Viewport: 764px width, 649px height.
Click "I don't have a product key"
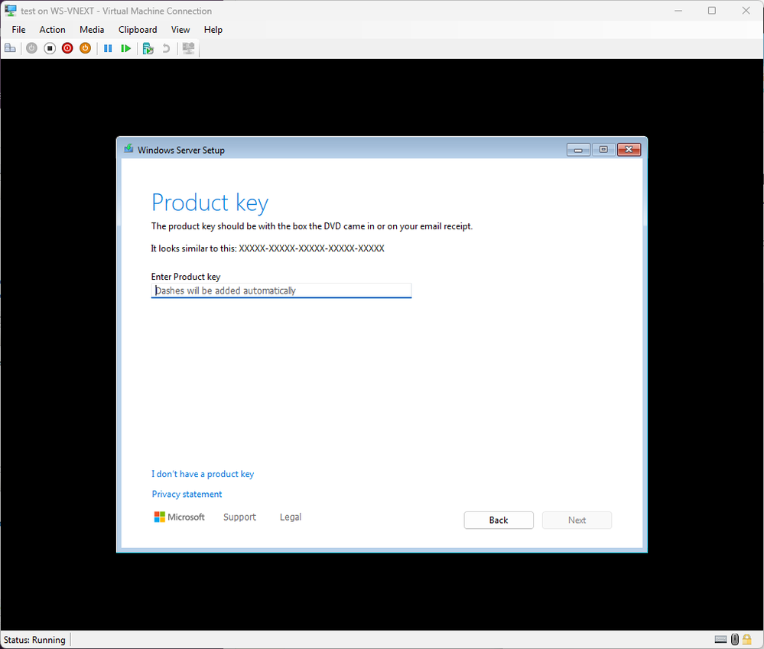click(203, 474)
